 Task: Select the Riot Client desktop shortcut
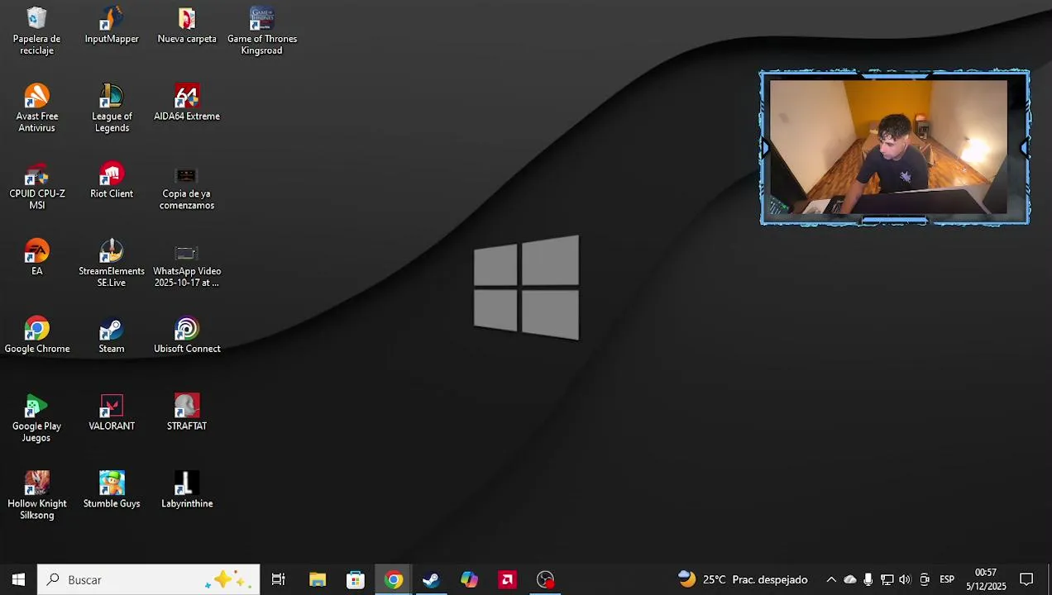click(112, 180)
